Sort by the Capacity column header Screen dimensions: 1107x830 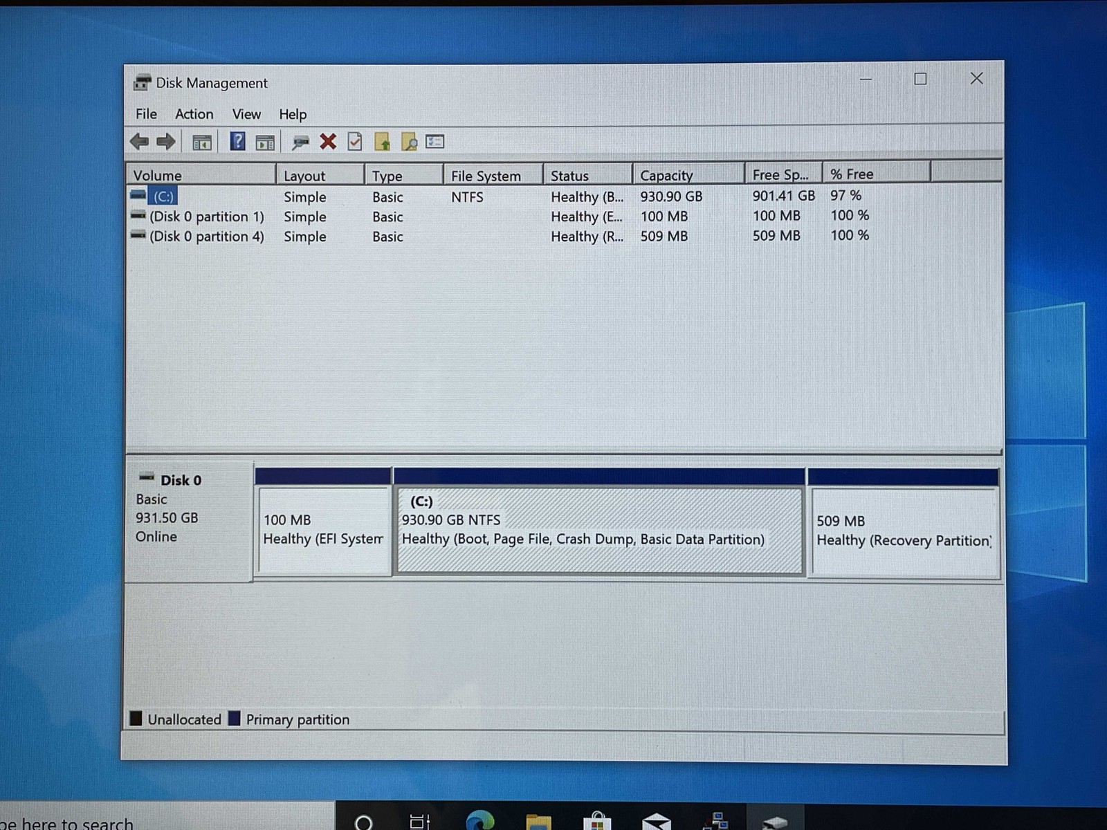point(688,175)
